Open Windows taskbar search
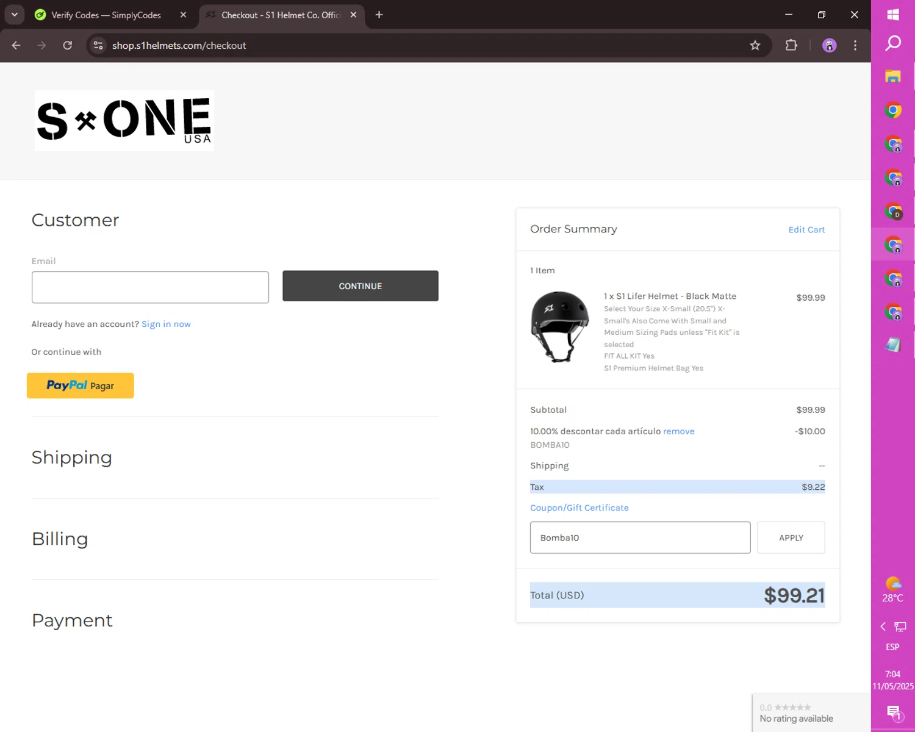915x732 pixels. [893, 43]
